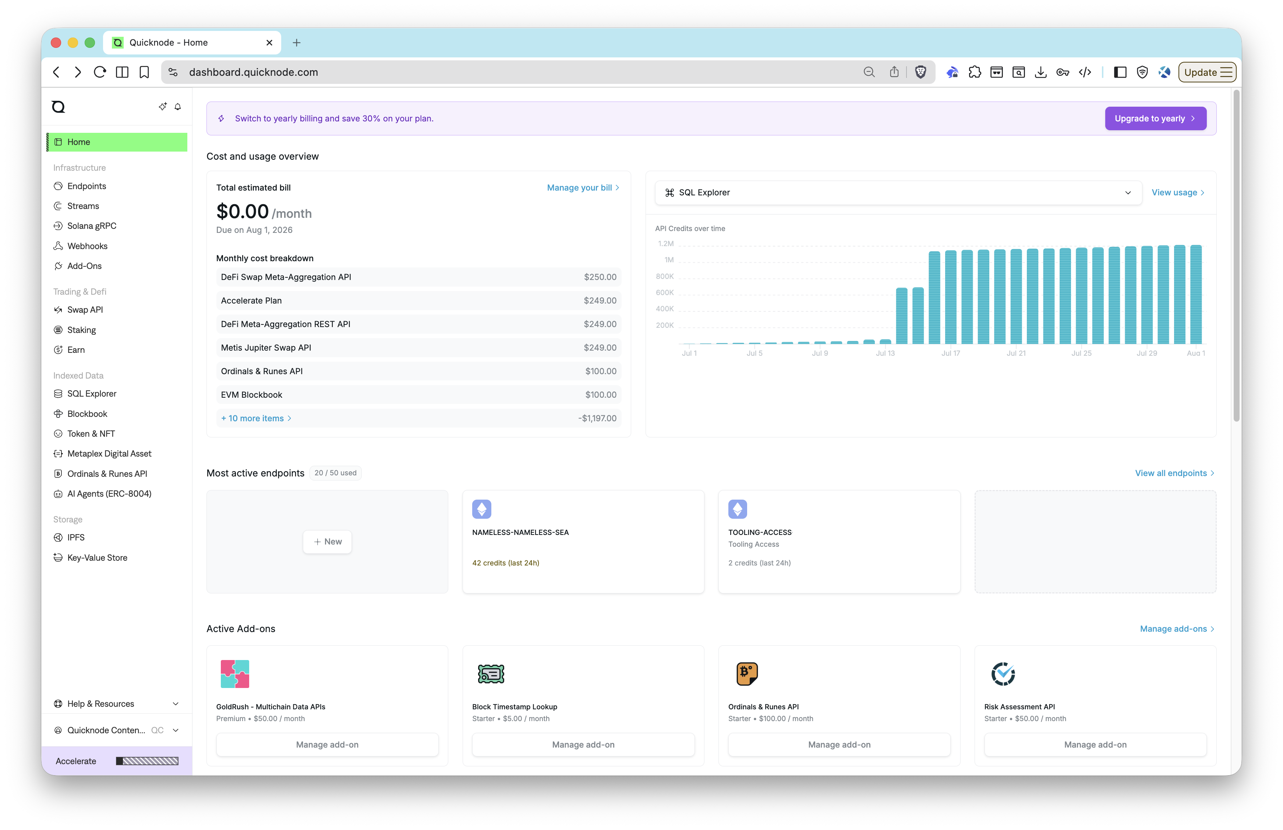Image resolution: width=1283 pixels, height=830 pixels.
Task: Click the Endpoints sidebar icon
Action: tap(58, 186)
